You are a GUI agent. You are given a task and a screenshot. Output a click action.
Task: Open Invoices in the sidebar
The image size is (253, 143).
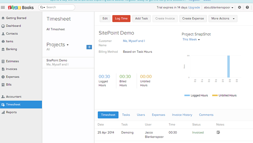12,69
